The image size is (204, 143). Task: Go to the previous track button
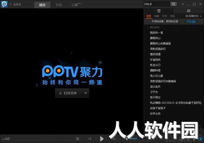(x=89, y=139)
